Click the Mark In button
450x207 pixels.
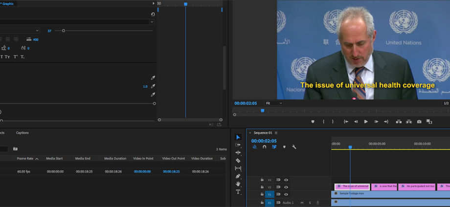coord(323,121)
